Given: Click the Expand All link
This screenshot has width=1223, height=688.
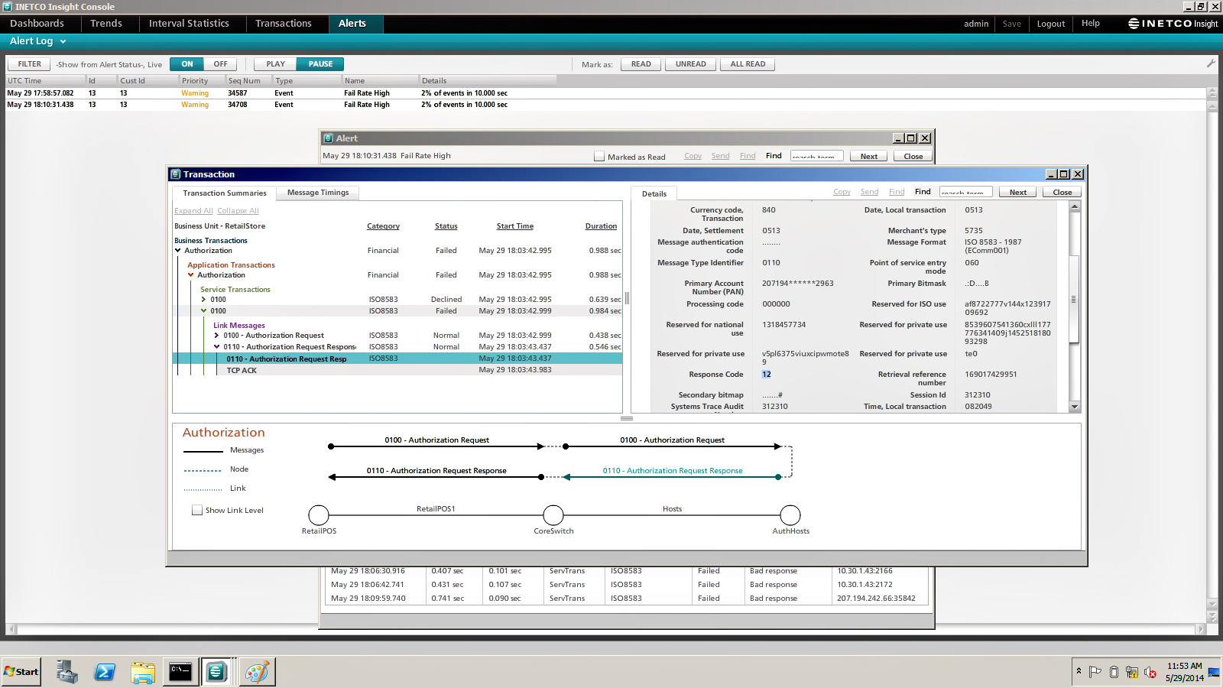Looking at the screenshot, I should coord(193,211).
